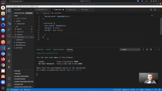Open the Run and Debug view
Viewport: 162px width, 91px height.
pos(9,29)
